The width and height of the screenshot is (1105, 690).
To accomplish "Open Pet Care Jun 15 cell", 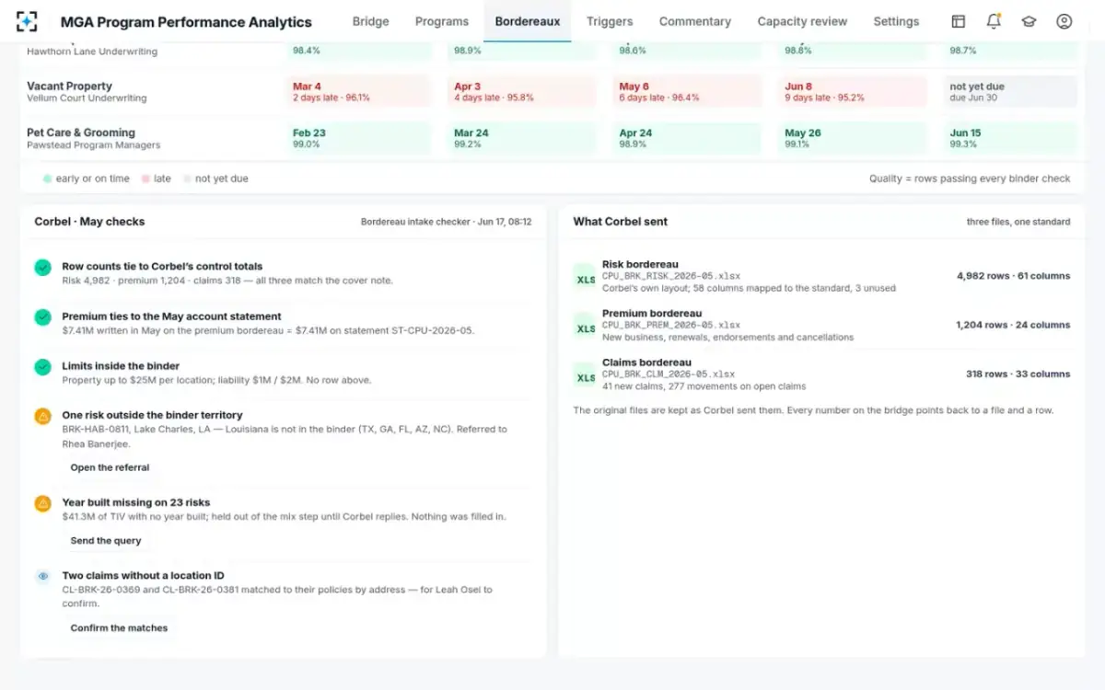I will [x=1010, y=138].
